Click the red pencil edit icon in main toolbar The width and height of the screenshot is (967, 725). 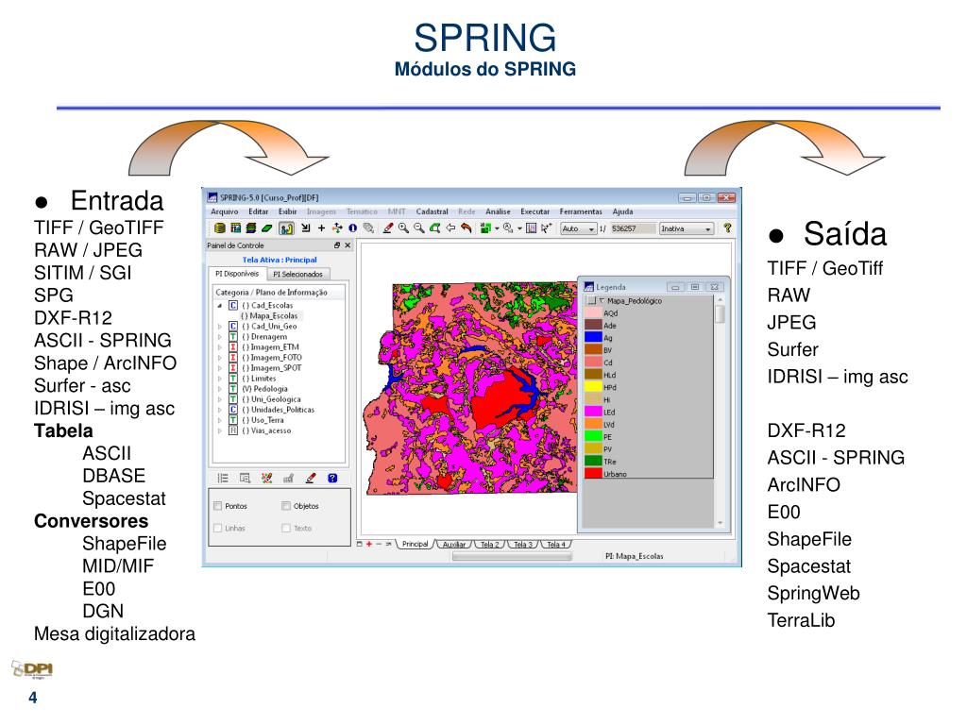387,228
